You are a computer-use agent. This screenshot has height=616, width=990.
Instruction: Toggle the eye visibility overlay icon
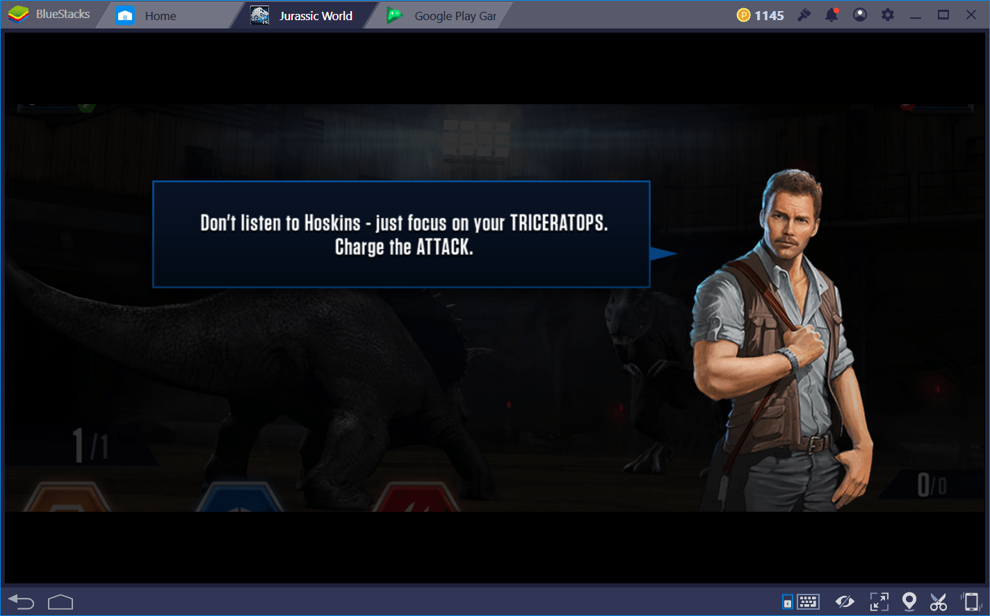coord(845,601)
